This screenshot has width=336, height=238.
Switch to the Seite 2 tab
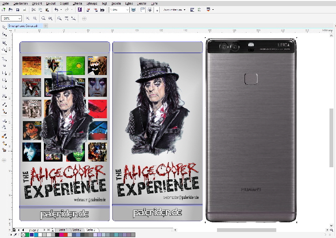tap(77, 230)
